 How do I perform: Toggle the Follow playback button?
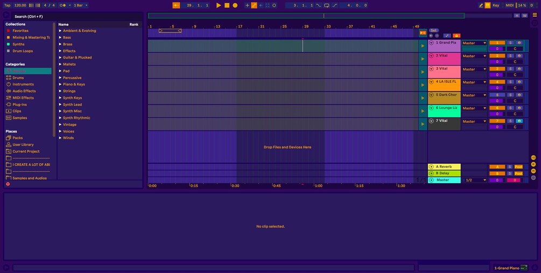tap(176, 5)
